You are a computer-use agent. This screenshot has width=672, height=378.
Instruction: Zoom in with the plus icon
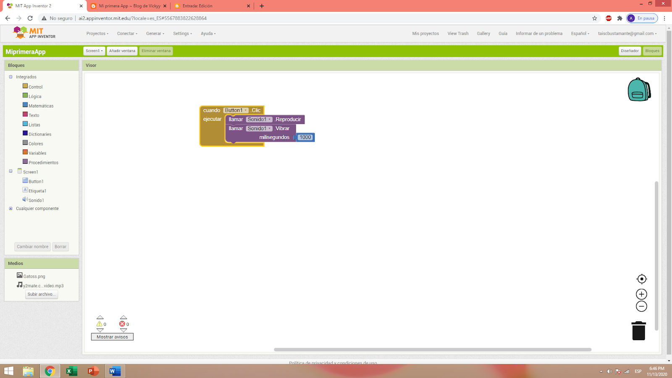641,294
